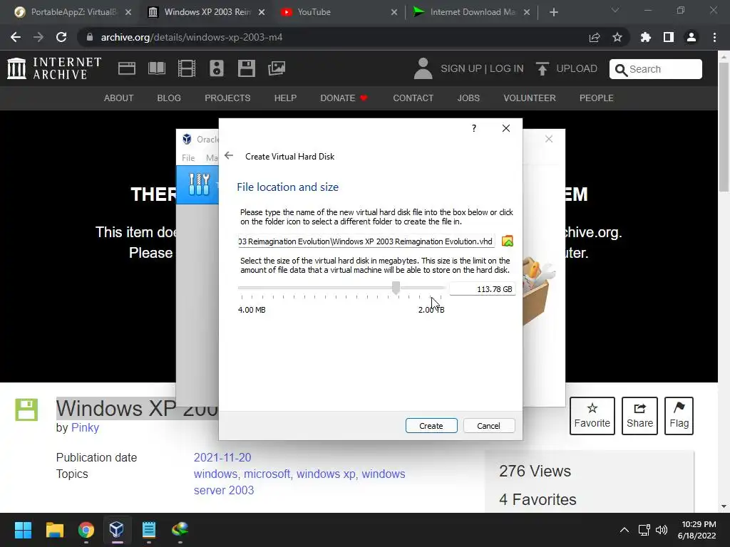
Task: Open the Audio speaker icon
Action: point(217,68)
